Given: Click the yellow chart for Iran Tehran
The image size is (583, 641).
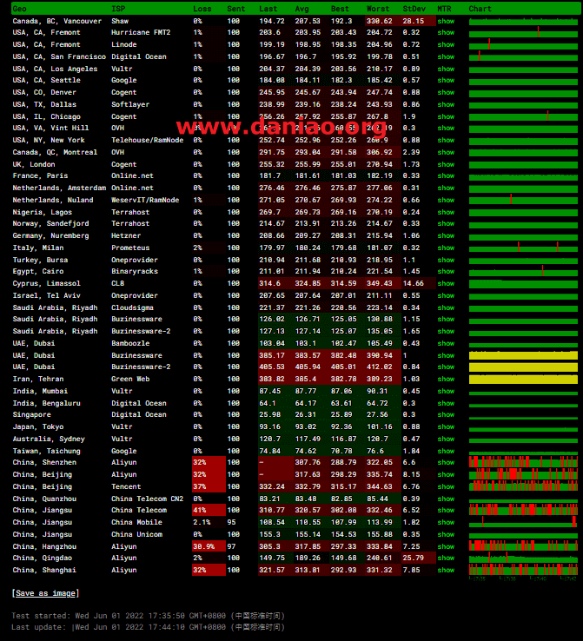Looking at the screenshot, I should [x=523, y=379].
